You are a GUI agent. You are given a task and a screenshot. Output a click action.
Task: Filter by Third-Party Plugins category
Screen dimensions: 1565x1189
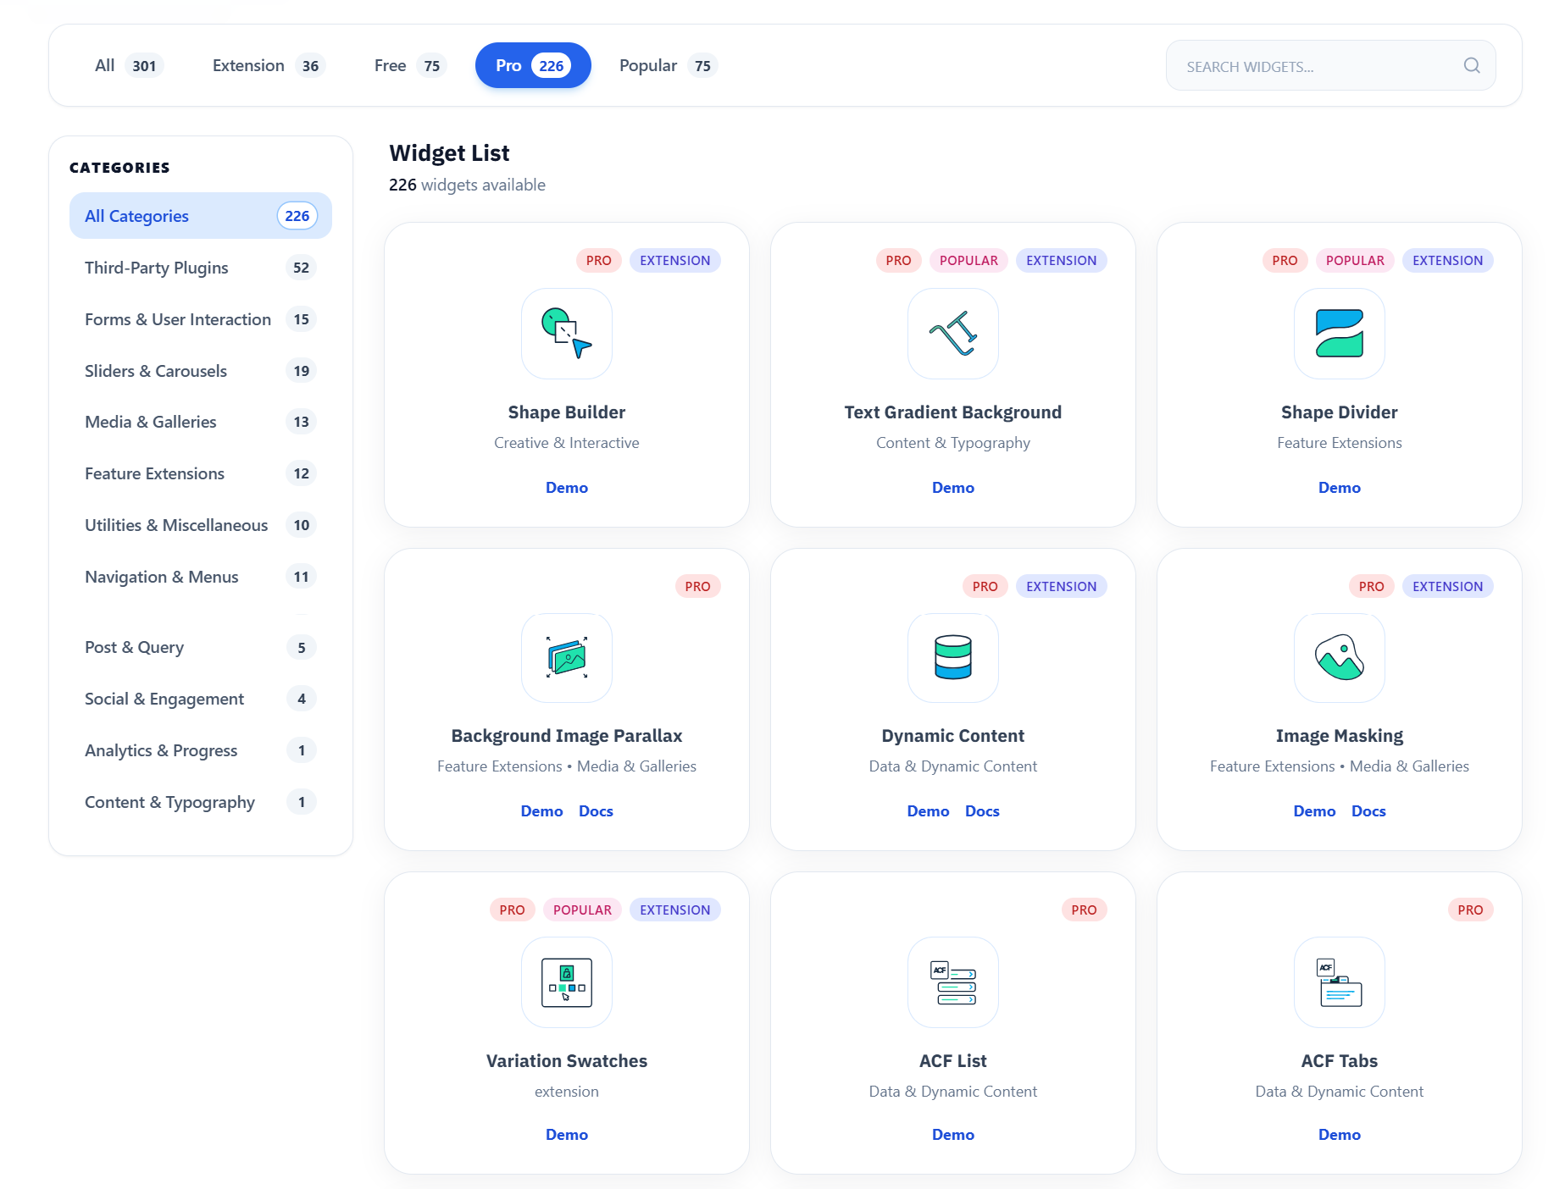coord(201,268)
